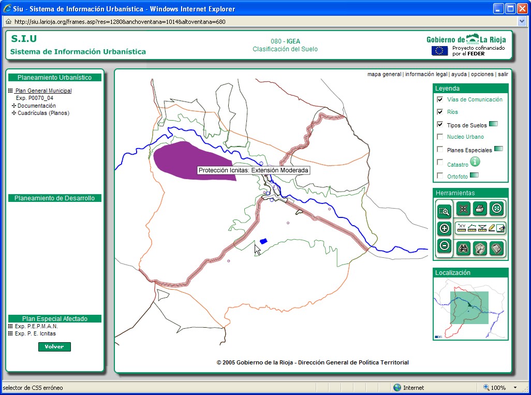
Task: Open mapa general from top menu
Action: tap(385, 74)
